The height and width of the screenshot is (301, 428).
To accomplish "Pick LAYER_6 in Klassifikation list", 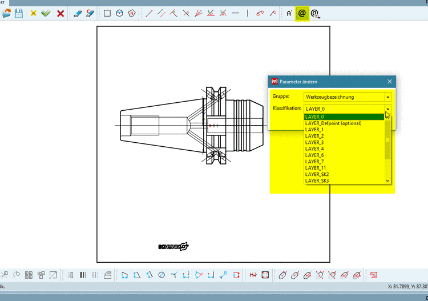I will (x=344, y=155).
